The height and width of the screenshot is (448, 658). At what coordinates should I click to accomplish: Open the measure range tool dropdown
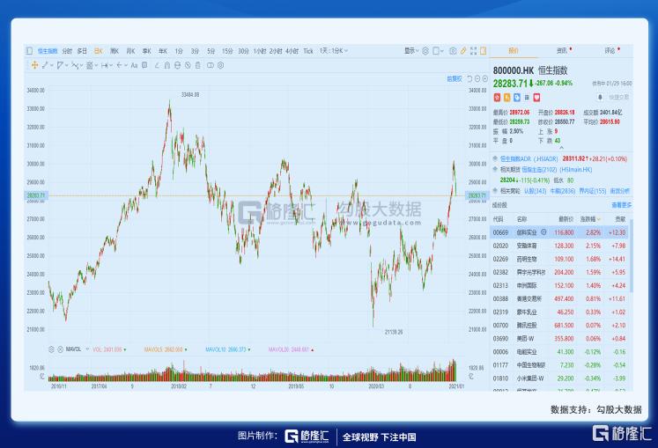point(111,65)
